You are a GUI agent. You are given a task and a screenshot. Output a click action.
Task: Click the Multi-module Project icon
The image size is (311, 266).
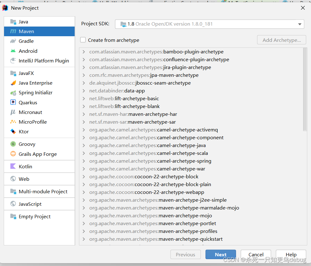(13, 191)
